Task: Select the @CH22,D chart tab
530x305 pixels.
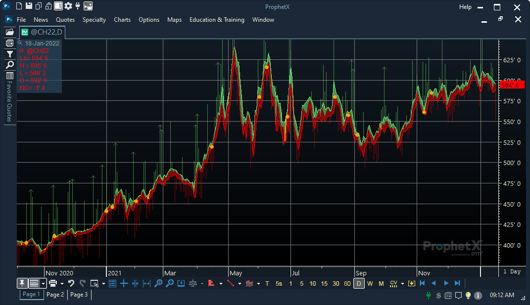Action: 43,32
